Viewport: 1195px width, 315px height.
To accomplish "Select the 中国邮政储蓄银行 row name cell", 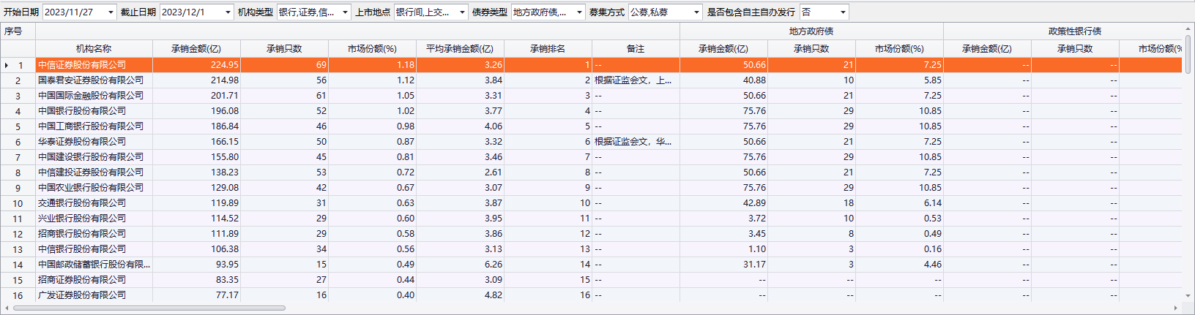I will [94, 265].
